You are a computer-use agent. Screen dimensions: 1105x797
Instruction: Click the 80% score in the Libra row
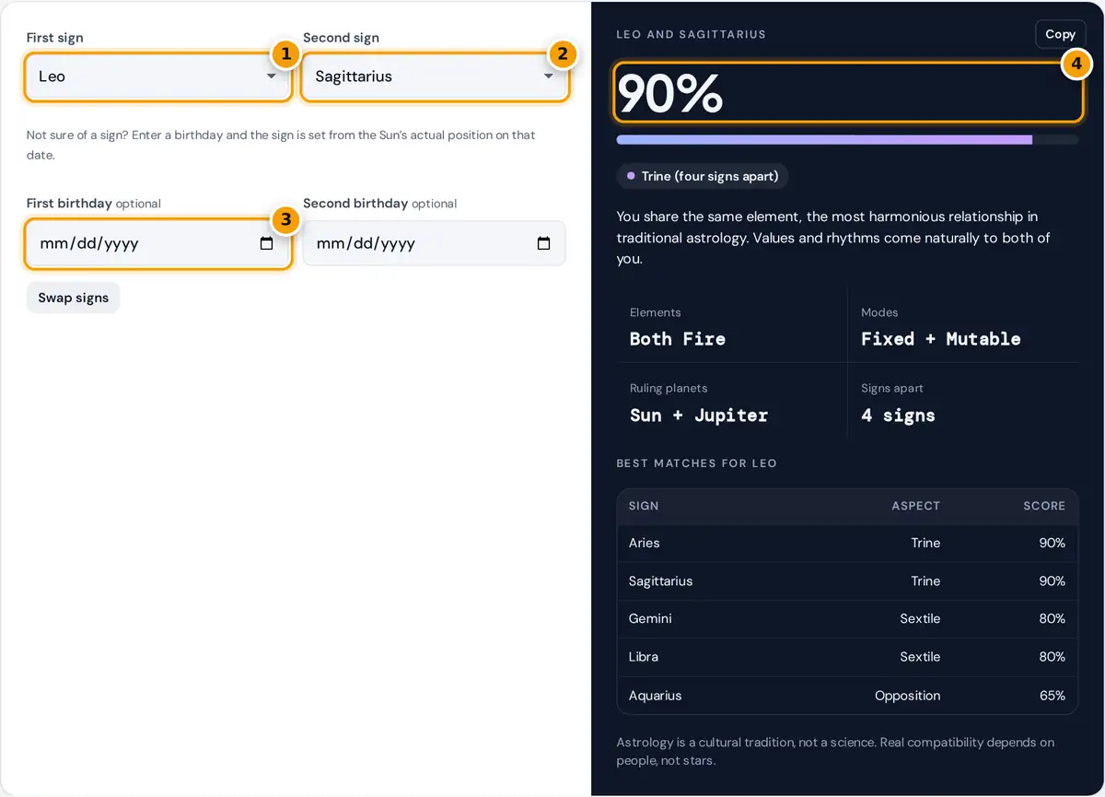click(x=1053, y=657)
